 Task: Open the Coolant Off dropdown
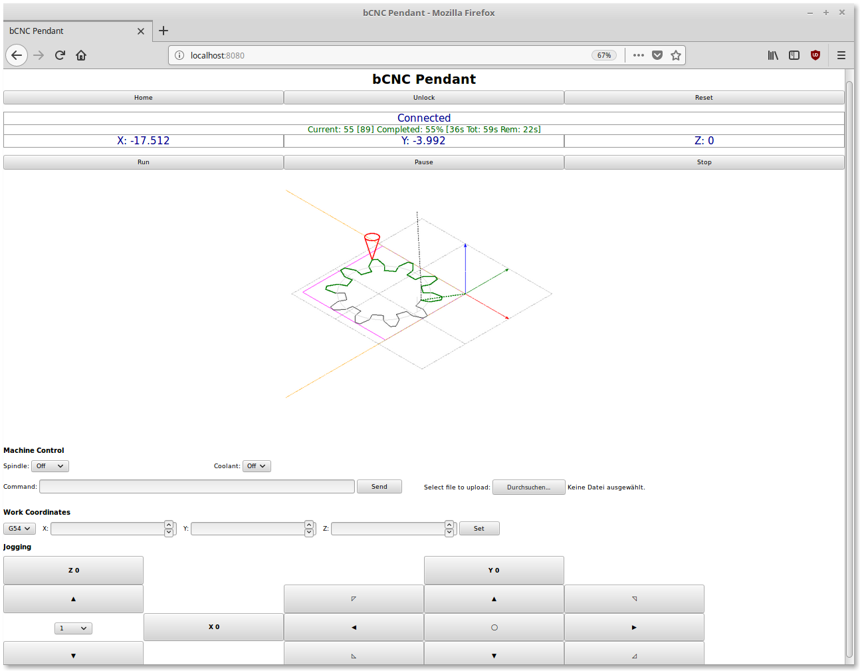[257, 466]
